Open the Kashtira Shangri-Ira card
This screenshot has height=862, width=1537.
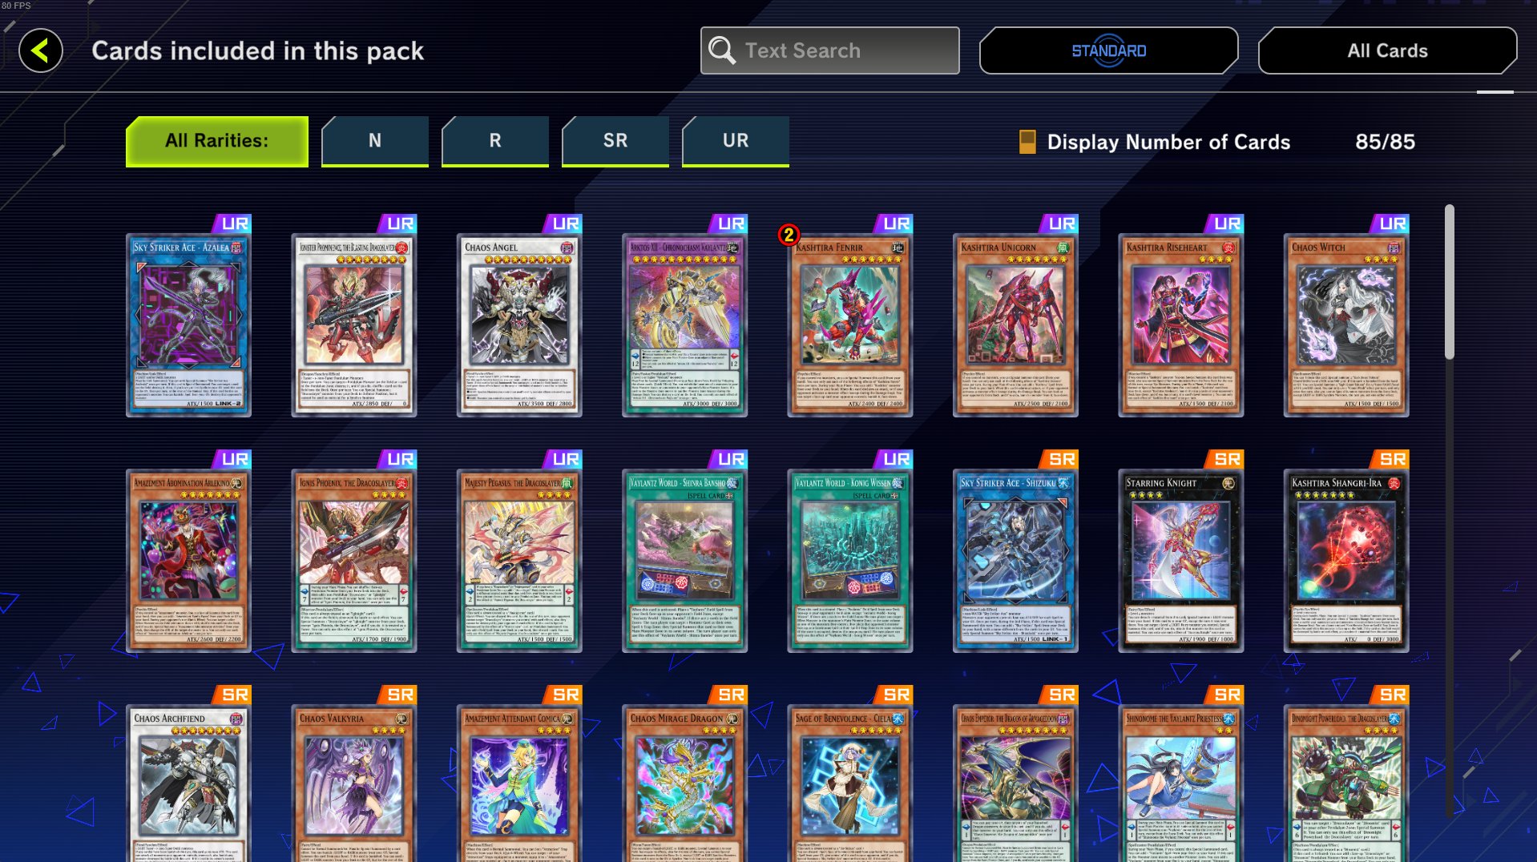(x=1346, y=560)
